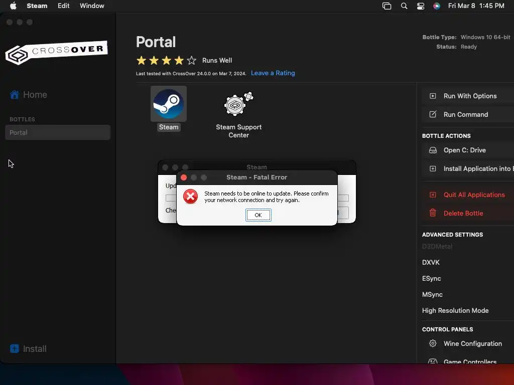This screenshot has height=385, width=514.
Task: Click the Leave a Rating link
Action: [273, 73]
